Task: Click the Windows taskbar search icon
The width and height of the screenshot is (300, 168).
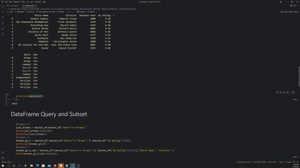Action: (x=8, y=166)
